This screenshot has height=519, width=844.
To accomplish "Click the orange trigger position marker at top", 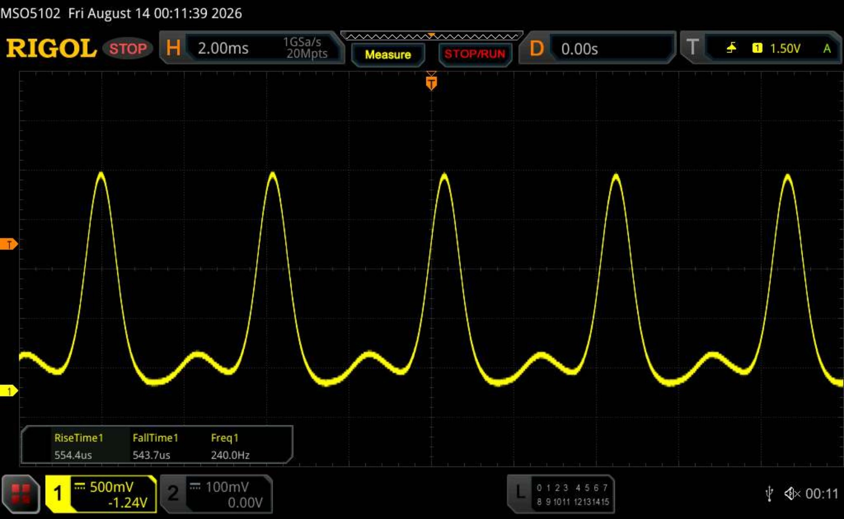I will point(431,81).
